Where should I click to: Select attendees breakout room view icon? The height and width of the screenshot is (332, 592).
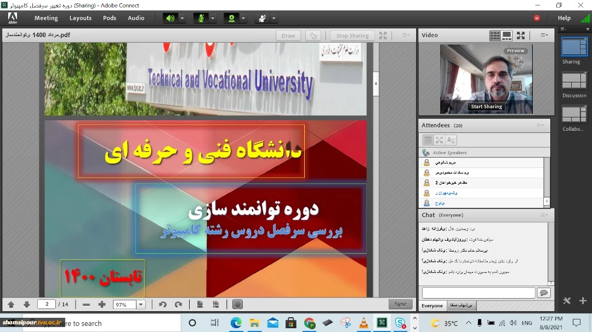pyautogui.click(x=440, y=140)
